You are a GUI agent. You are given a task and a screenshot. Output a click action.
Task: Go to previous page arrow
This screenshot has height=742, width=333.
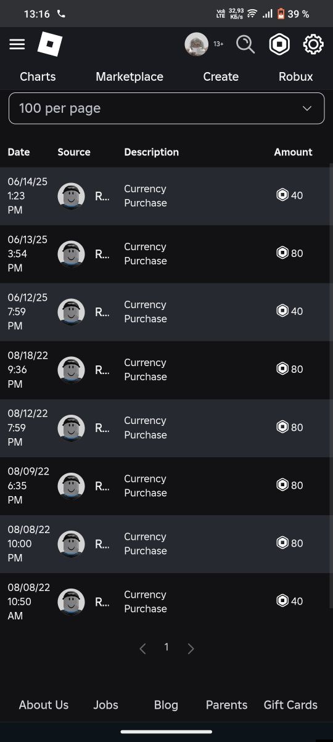pyautogui.click(x=142, y=648)
